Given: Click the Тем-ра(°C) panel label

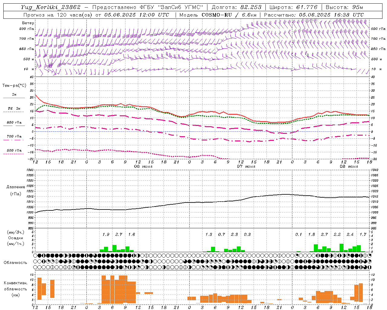Looking at the screenshot, I should point(14,86).
